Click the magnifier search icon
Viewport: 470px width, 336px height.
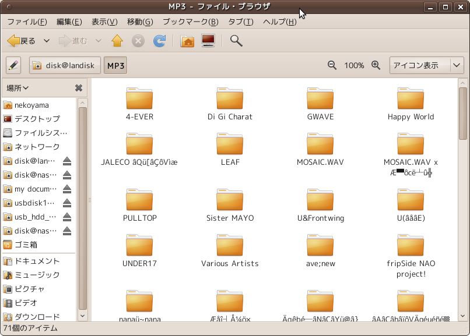pyautogui.click(x=236, y=41)
